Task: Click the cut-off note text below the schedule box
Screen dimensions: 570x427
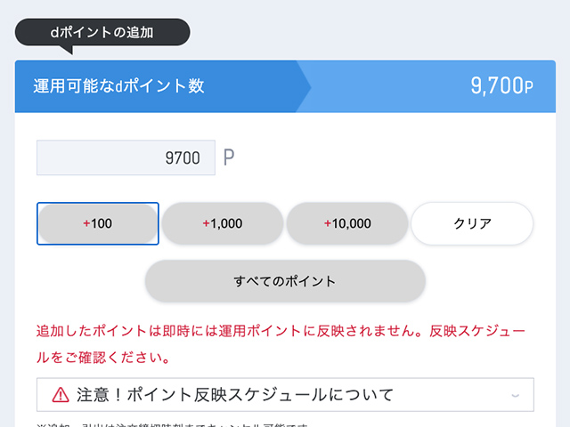Action: pos(178,423)
